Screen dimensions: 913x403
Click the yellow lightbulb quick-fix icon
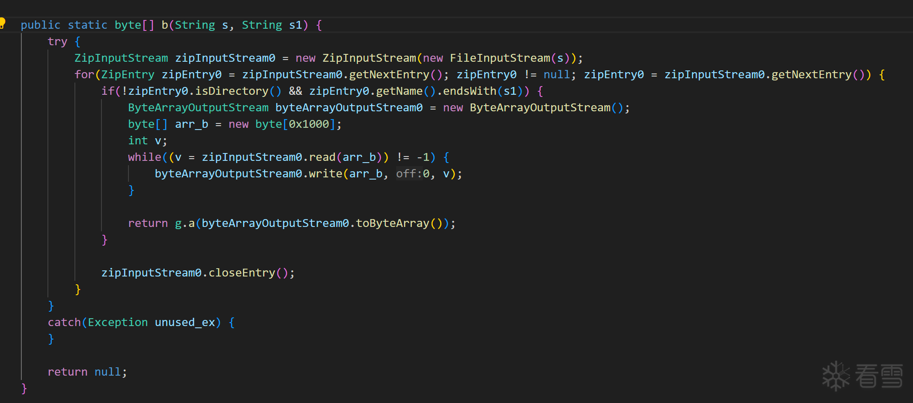click(2, 23)
